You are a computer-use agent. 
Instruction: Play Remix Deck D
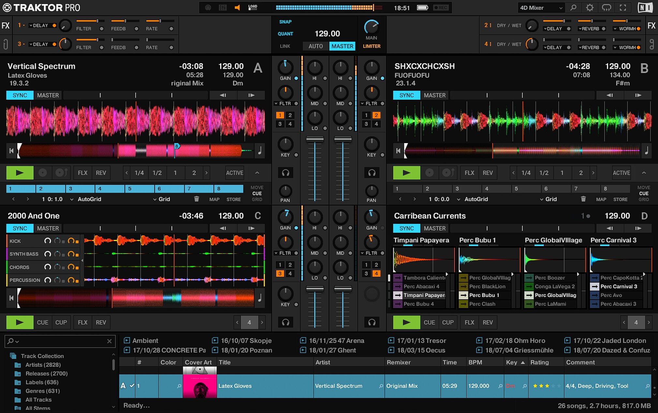pyautogui.click(x=407, y=322)
